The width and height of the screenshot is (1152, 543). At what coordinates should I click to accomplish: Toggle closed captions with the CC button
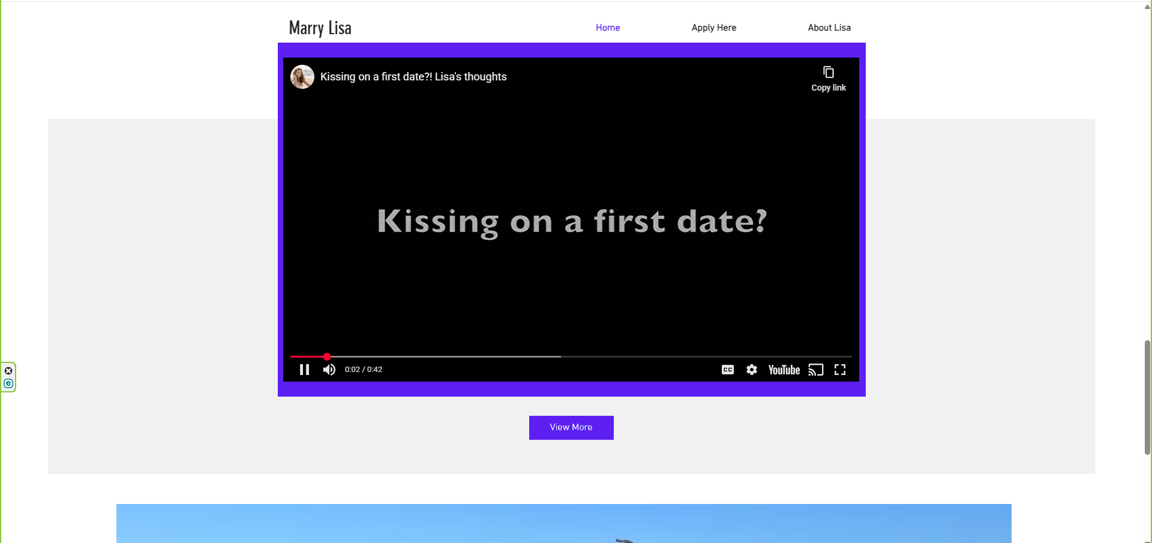pyautogui.click(x=727, y=370)
